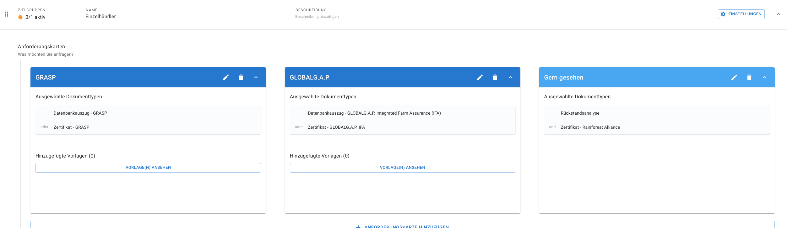Delete the Gern gesehen card

pyautogui.click(x=749, y=77)
